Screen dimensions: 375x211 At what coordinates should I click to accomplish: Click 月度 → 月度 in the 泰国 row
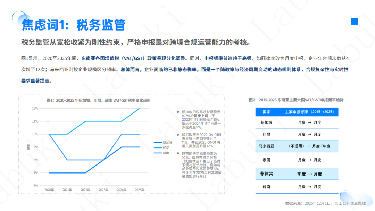(309, 160)
